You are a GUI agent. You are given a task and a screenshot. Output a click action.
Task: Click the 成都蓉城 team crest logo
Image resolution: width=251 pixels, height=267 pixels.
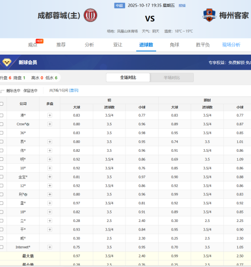[90, 15]
